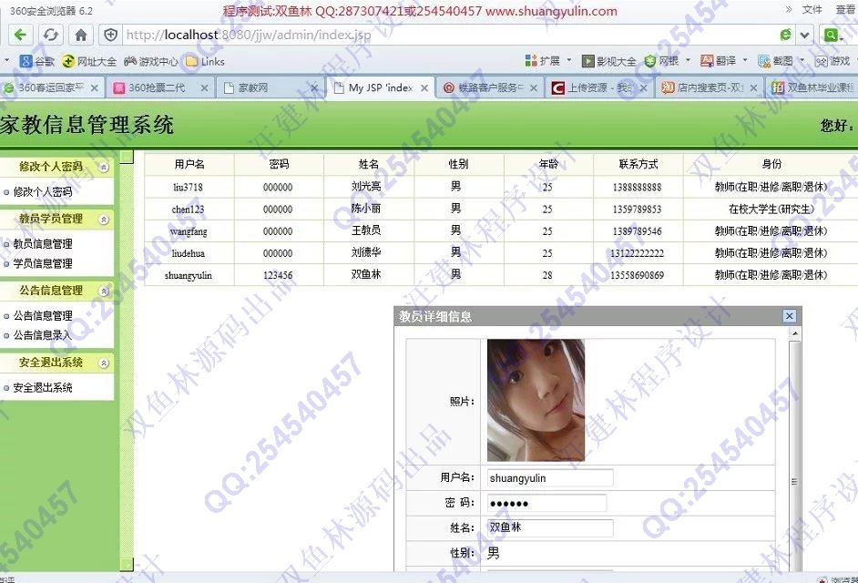Select the liu3718 username cell
The height and width of the screenshot is (583, 858).
189,188
